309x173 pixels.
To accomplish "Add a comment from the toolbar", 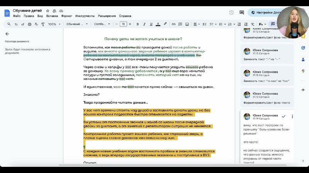I will pos(180,24).
